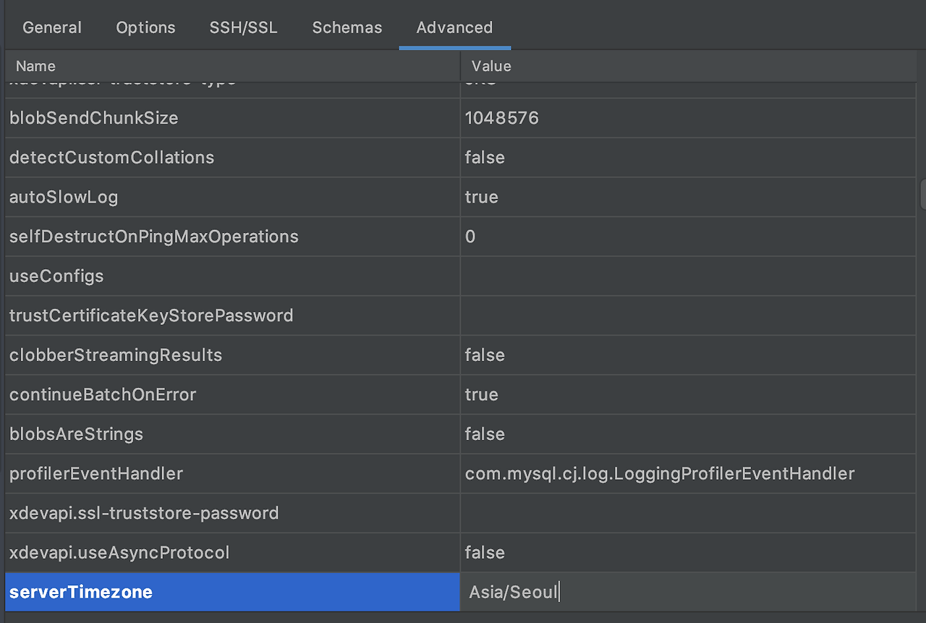Select the blobsAreStrings property
Viewport: 926px width, 623px height.
coord(76,433)
